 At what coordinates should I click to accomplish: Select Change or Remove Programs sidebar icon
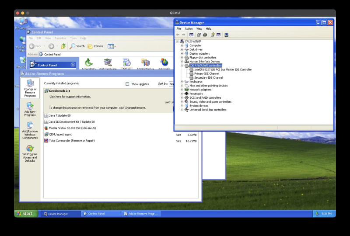point(30,88)
